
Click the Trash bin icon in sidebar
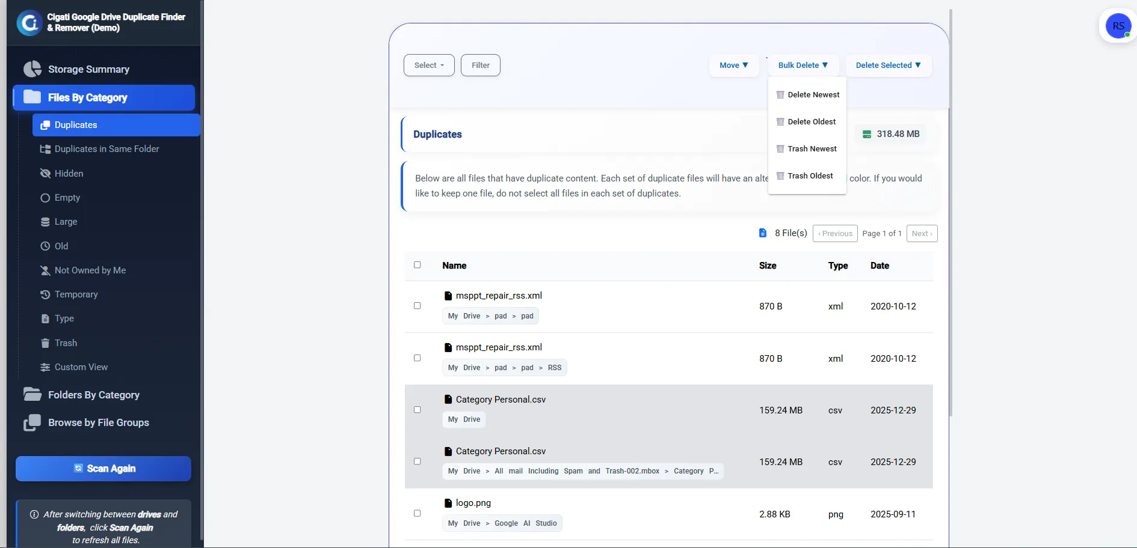45,343
